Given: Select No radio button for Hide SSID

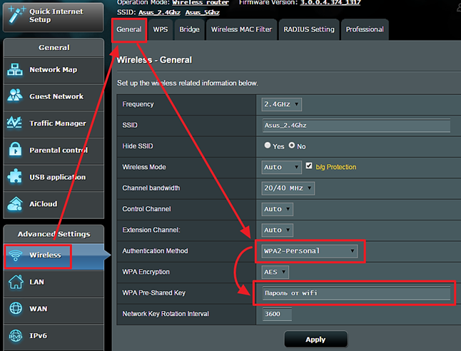Looking at the screenshot, I should (x=292, y=146).
